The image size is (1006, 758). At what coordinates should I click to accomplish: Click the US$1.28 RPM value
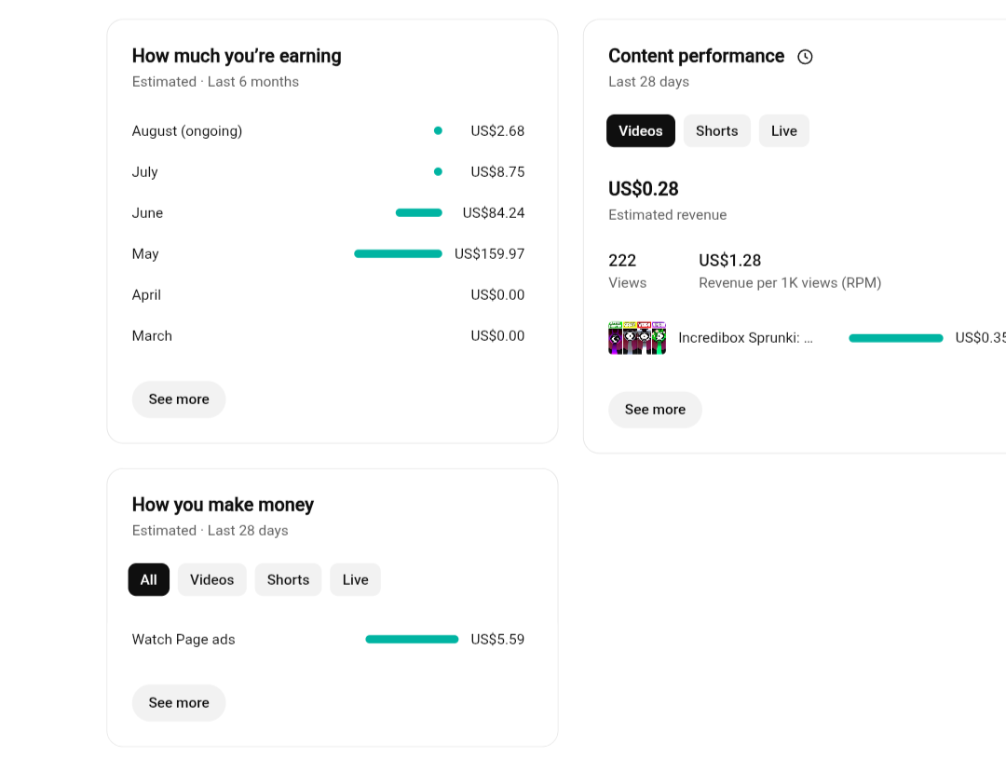(729, 261)
